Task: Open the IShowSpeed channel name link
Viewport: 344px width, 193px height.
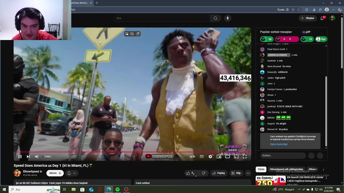Action: [x=31, y=172]
